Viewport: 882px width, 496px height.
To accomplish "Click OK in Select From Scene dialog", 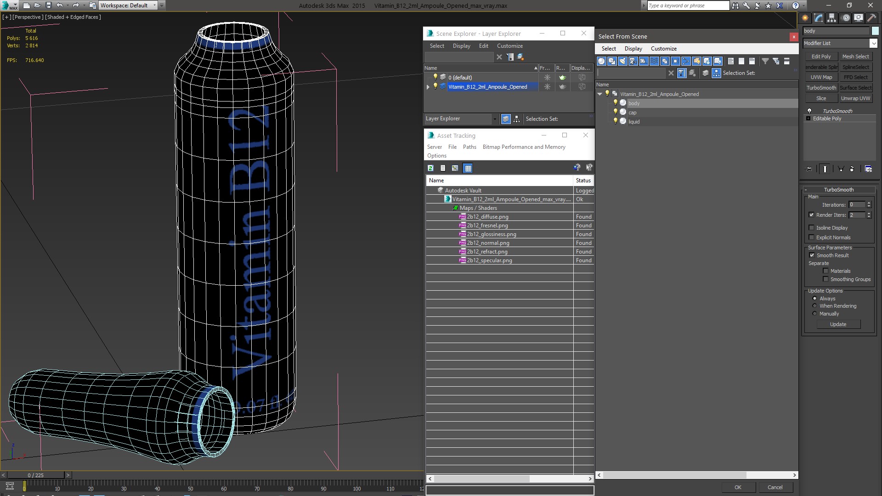I will pos(738,487).
